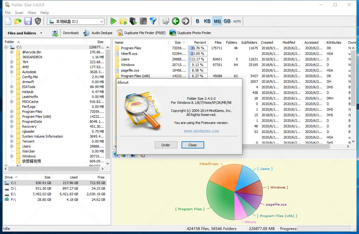
Task: Click the Folder Size magnifier app icon in title bar
Action: pyautogui.click(x=7, y=5)
